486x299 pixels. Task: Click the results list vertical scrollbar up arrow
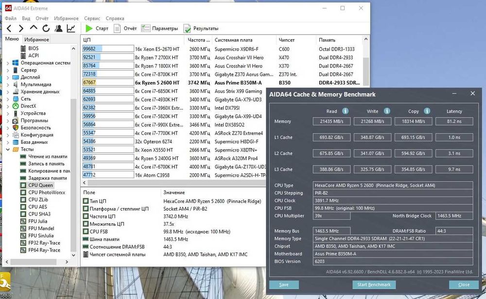[x=366, y=39]
